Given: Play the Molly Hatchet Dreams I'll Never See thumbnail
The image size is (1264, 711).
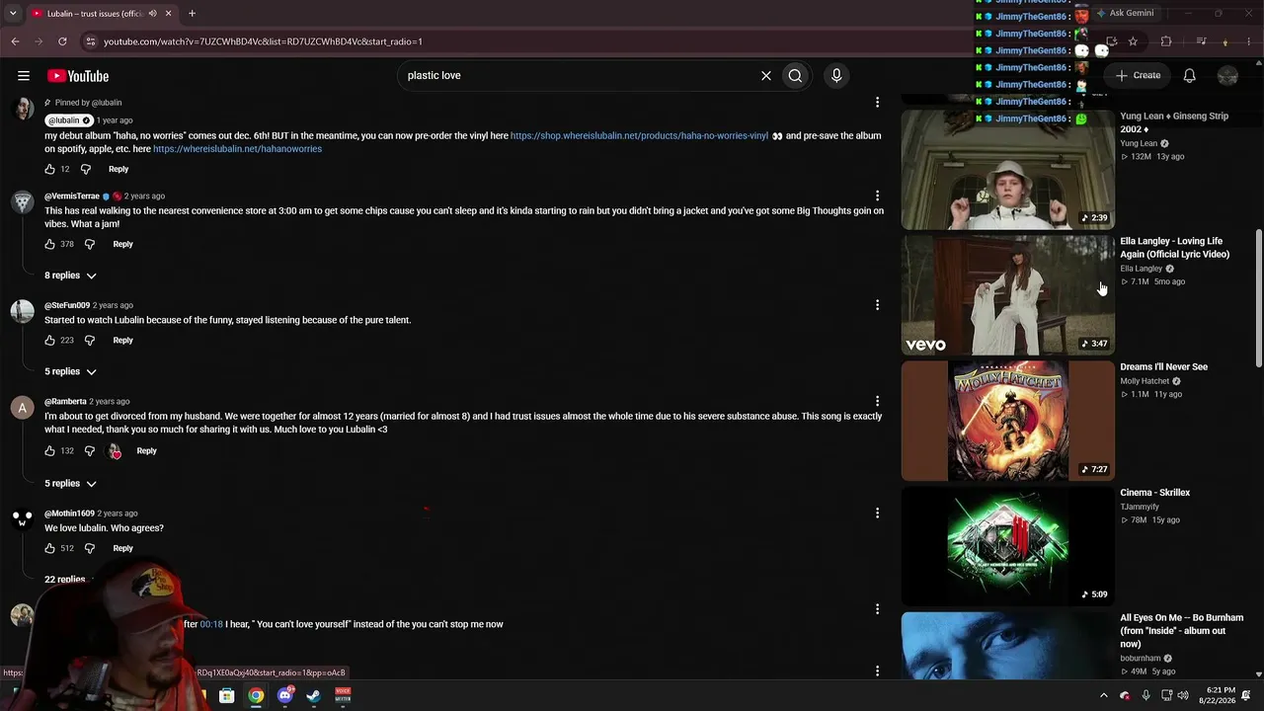Looking at the screenshot, I should (x=1007, y=421).
